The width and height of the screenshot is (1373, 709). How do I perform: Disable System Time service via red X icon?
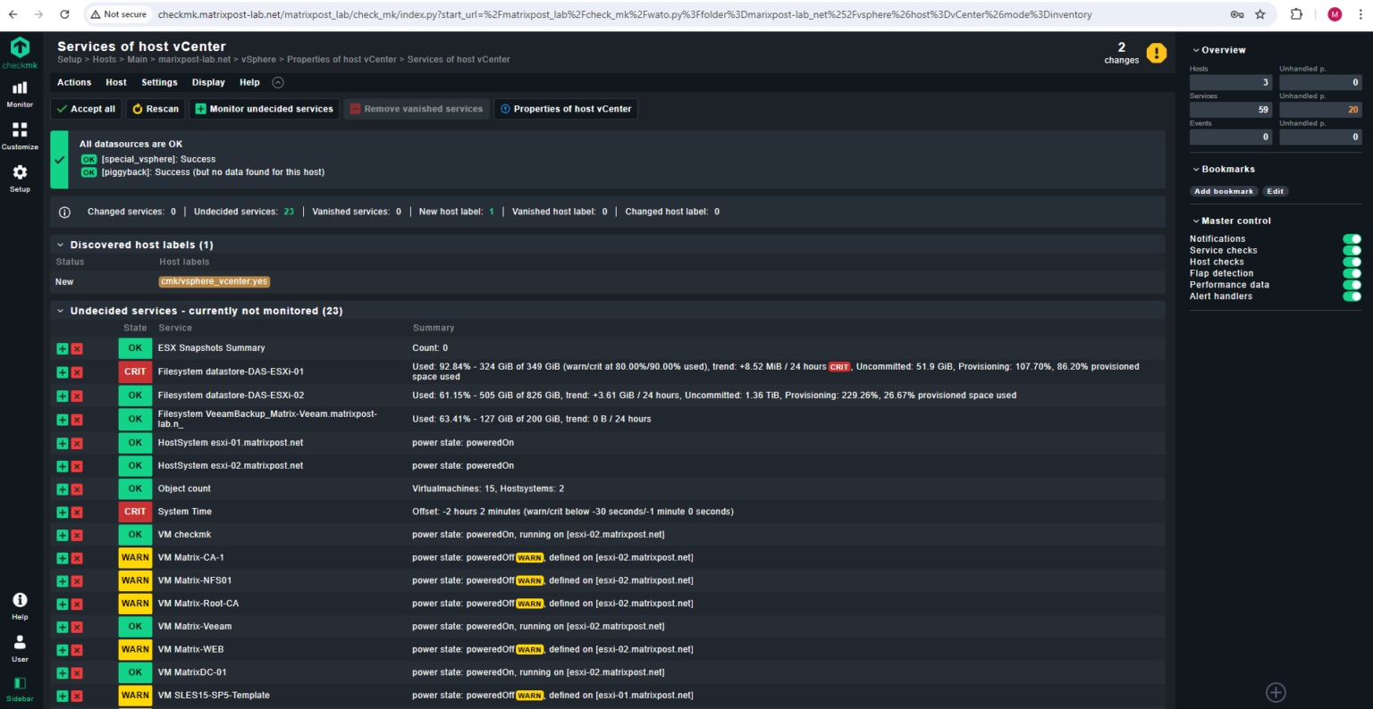point(76,512)
